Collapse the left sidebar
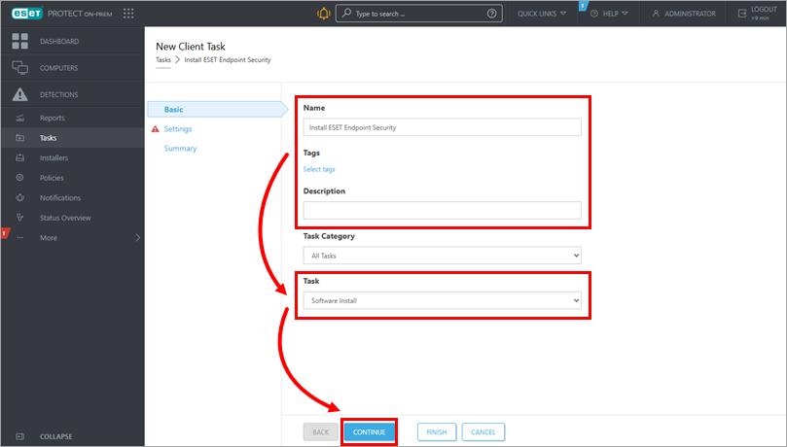Image resolution: width=787 pixels, height=447 pixels. click(55, 436)
